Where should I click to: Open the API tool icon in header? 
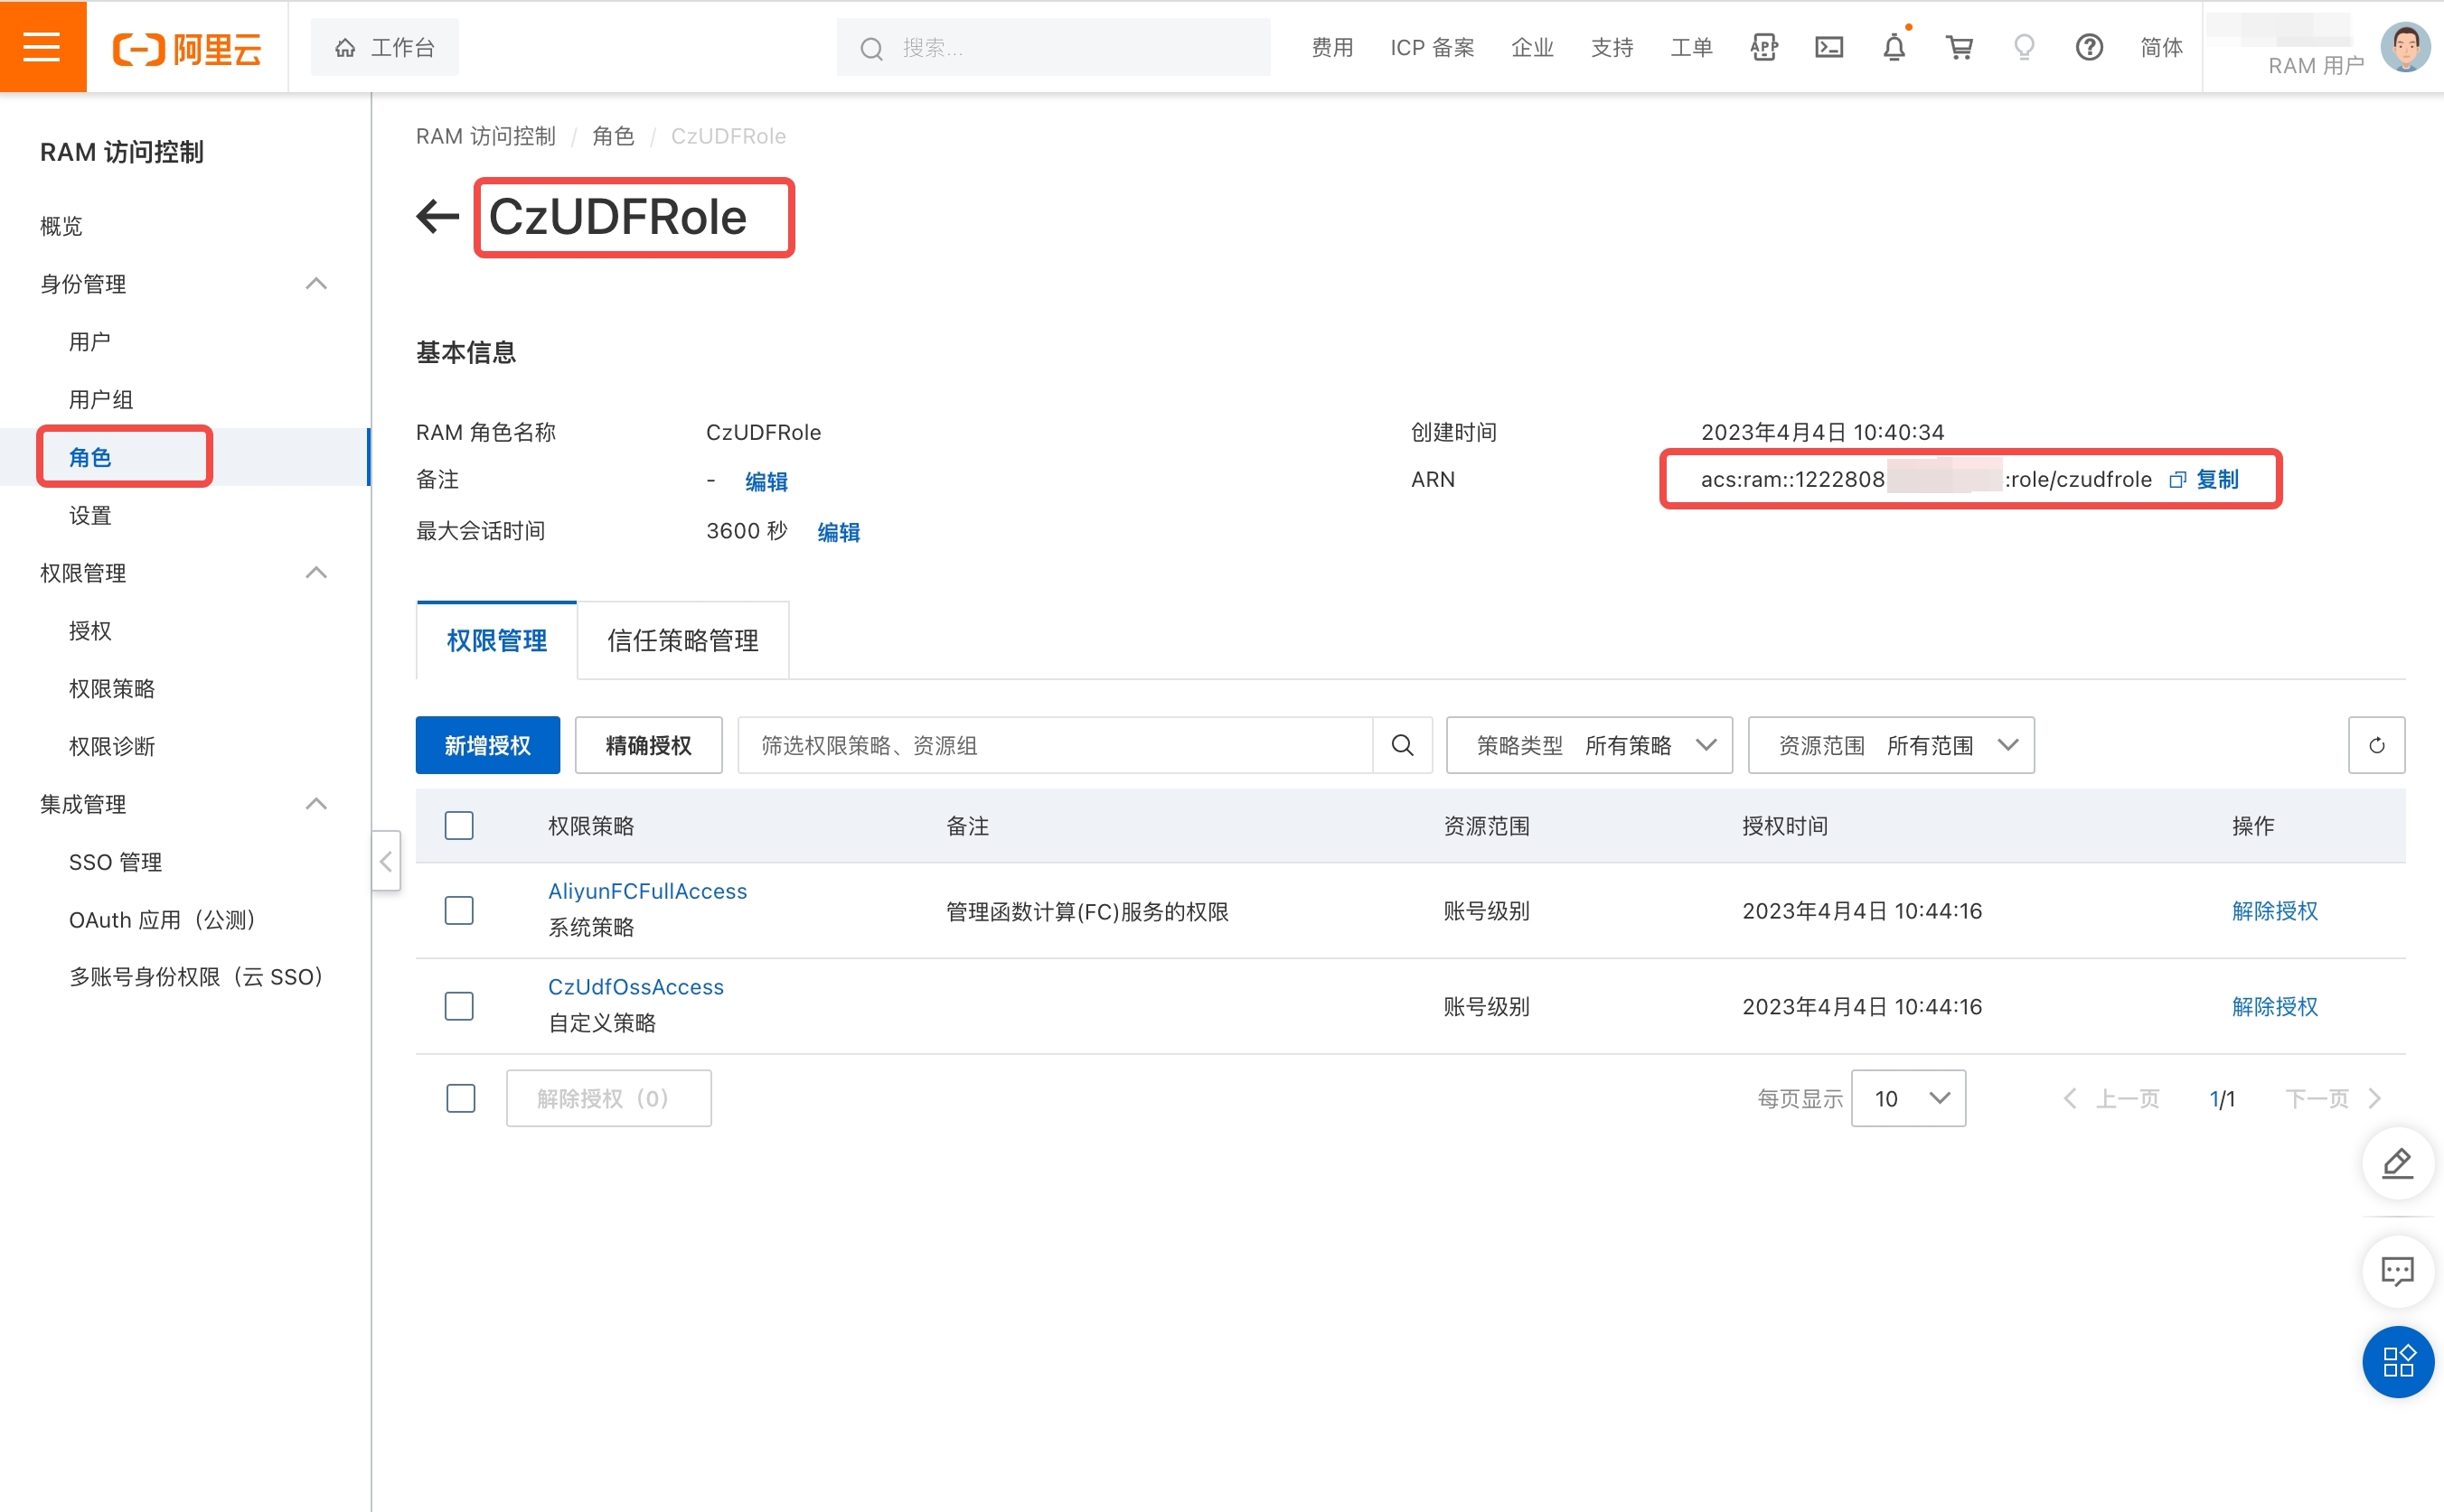tap(1762, 47)
